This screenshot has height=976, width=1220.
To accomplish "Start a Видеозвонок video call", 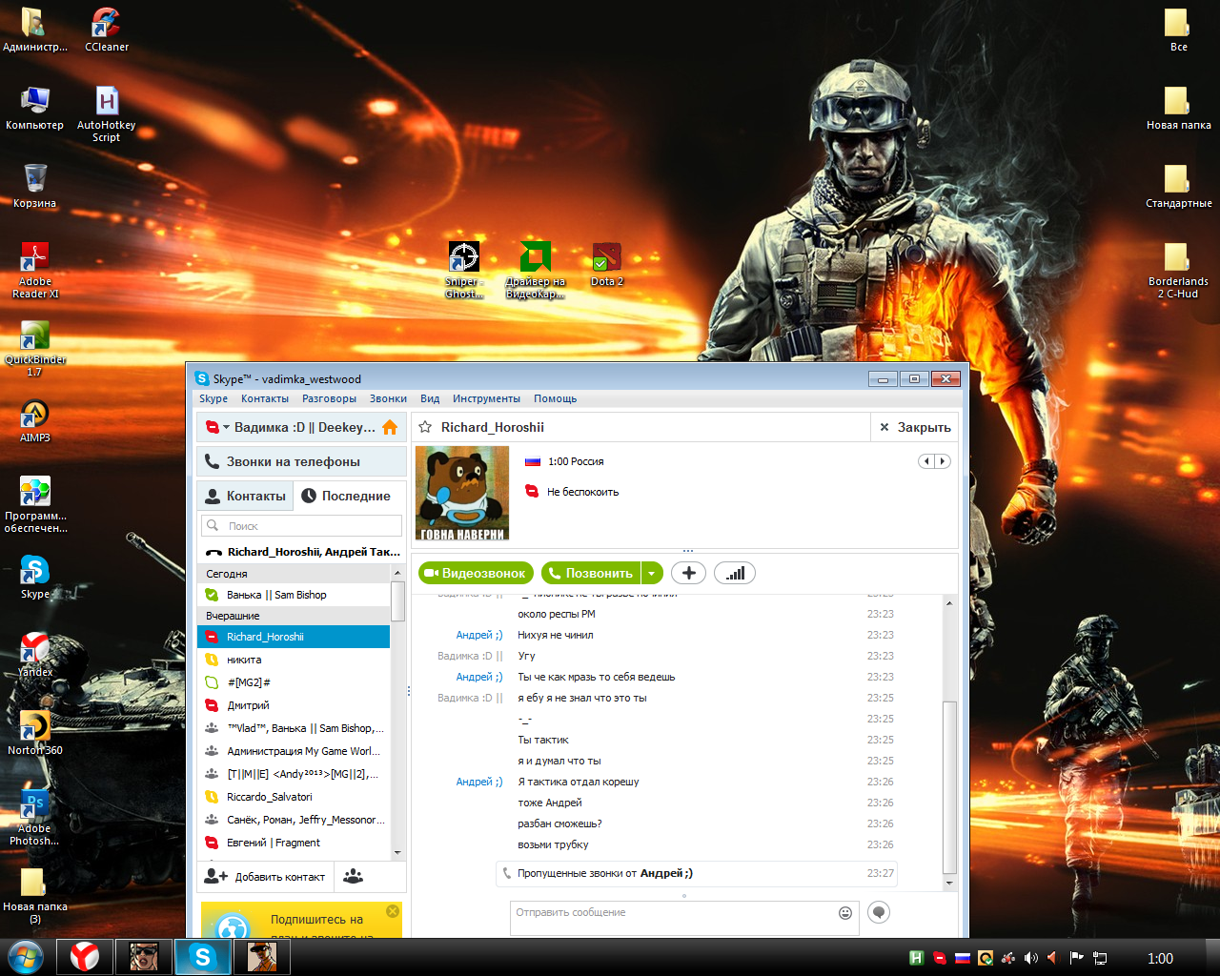I will (476, 573).
